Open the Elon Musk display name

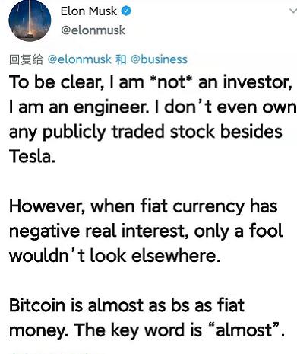(89, 11)
